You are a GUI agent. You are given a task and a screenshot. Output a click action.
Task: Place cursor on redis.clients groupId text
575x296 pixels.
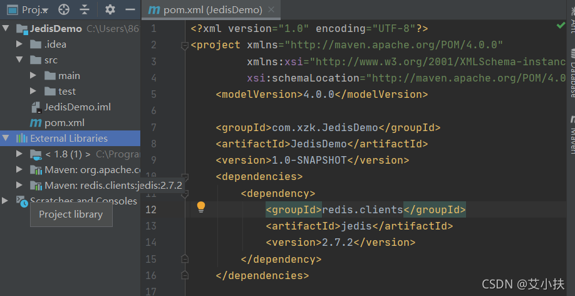click(x=363, y=209)
